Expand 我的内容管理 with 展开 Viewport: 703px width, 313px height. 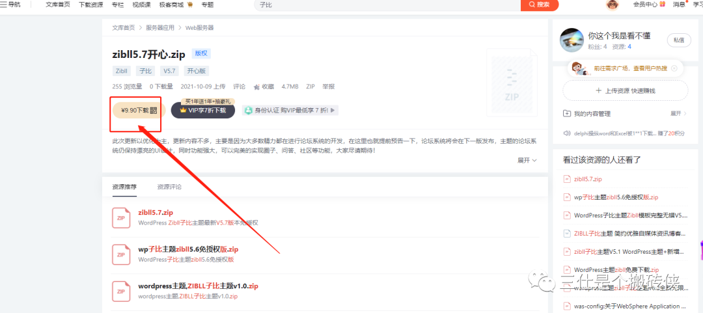coord(678,114)
